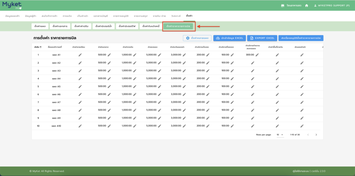This screenshot has width=355, height=176.
Task: Click the home icon in the top bar
Action: (x=306, y=6)
